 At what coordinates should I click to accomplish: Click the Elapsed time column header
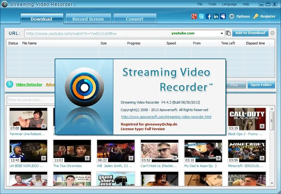[257, 43]
